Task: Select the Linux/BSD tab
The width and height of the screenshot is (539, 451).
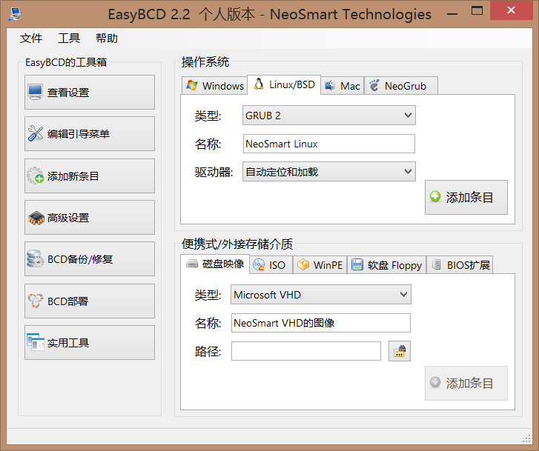Action: click(284, 84)
